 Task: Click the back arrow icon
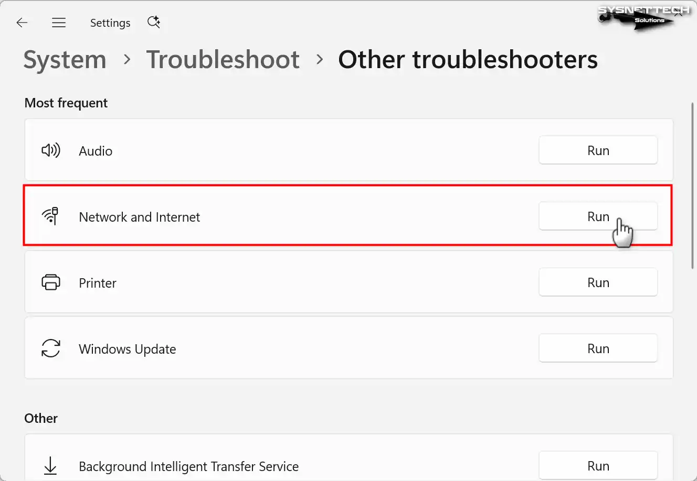(22, 23)
